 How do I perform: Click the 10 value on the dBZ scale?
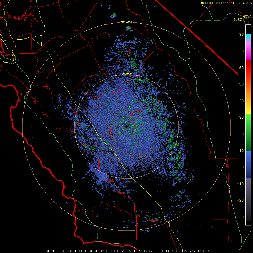[241, 151]
